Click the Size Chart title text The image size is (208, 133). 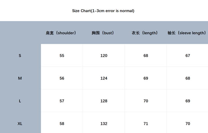tap(103, 11)
